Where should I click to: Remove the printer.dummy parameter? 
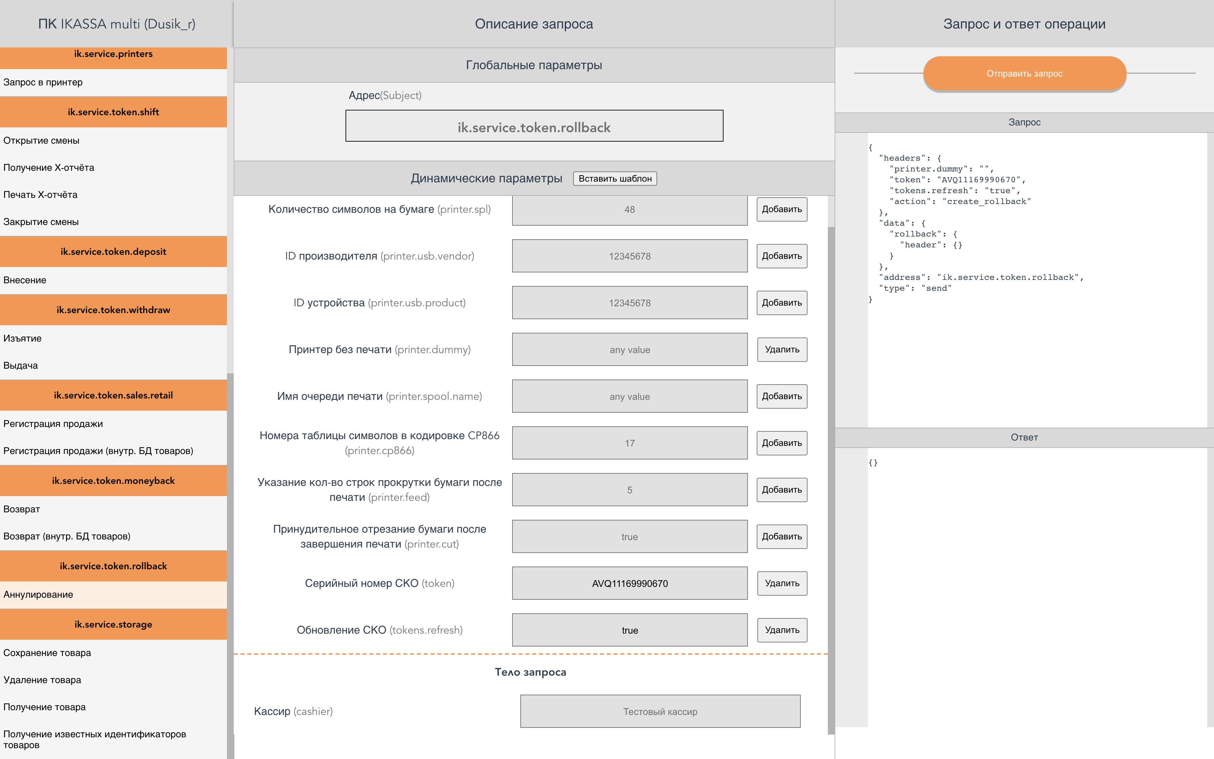[781, 349]
